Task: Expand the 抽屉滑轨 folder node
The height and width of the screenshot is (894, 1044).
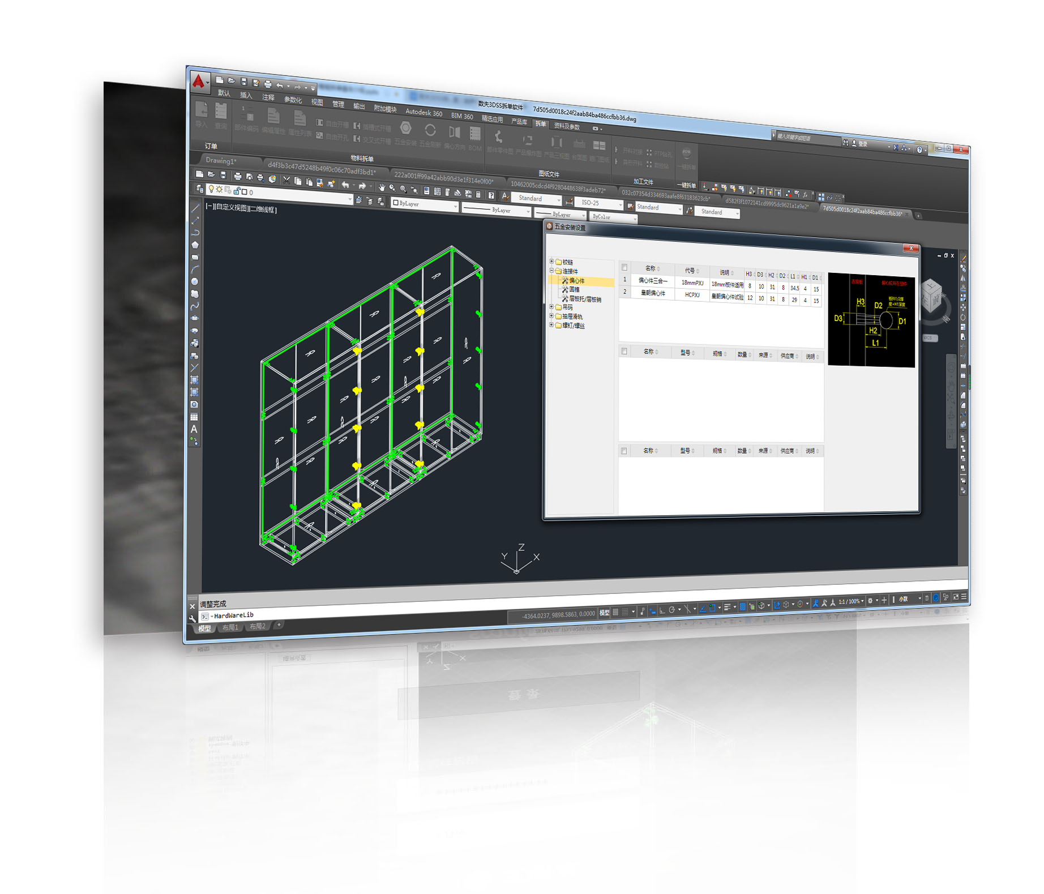Action: click(x=551, y=316)
